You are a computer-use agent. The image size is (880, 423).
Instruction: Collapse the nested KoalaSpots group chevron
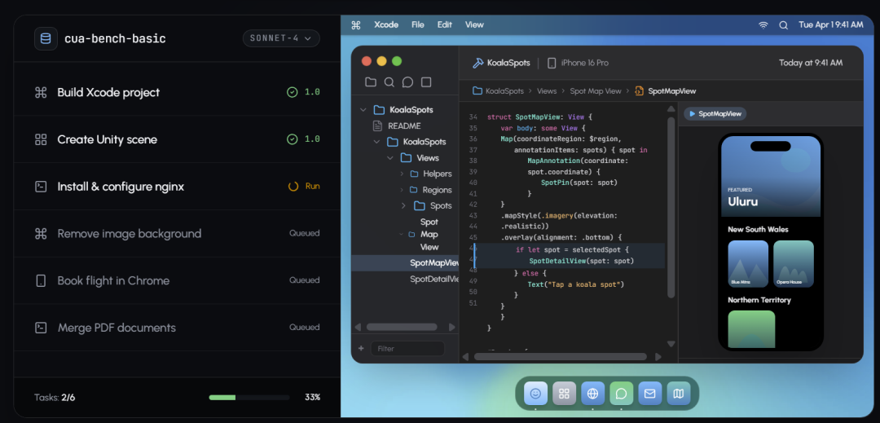376,142
